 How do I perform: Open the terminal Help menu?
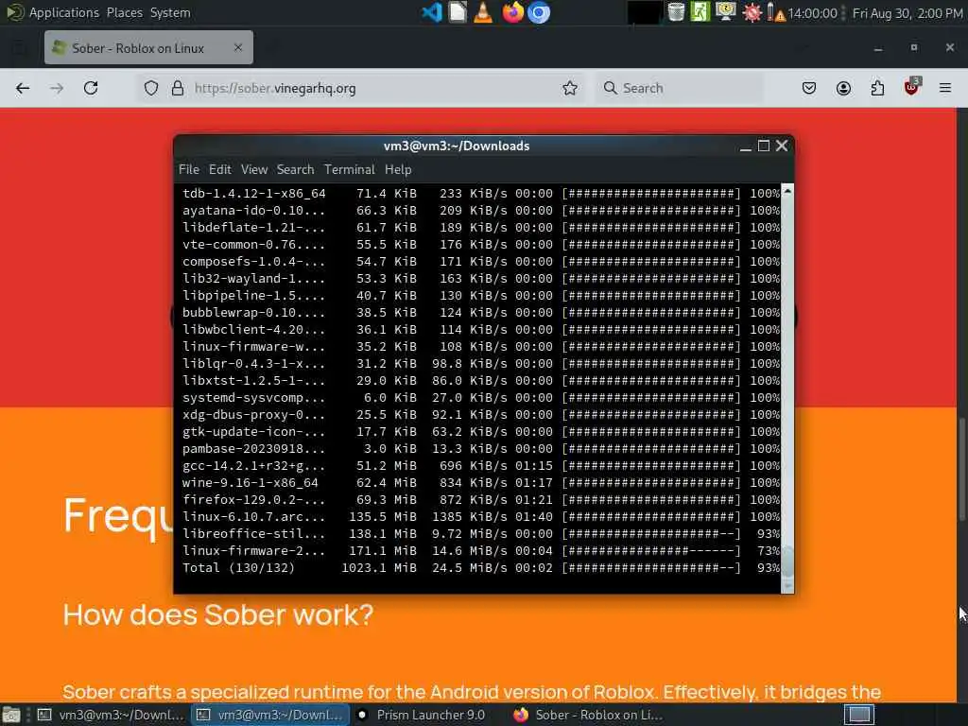tap(398, 170)
